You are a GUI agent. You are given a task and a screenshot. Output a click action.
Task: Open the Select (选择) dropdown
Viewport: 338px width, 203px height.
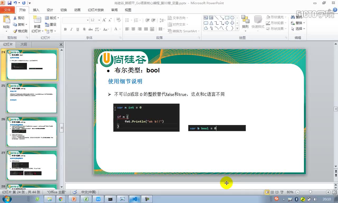pyautogui.click(x=298, y=29)
